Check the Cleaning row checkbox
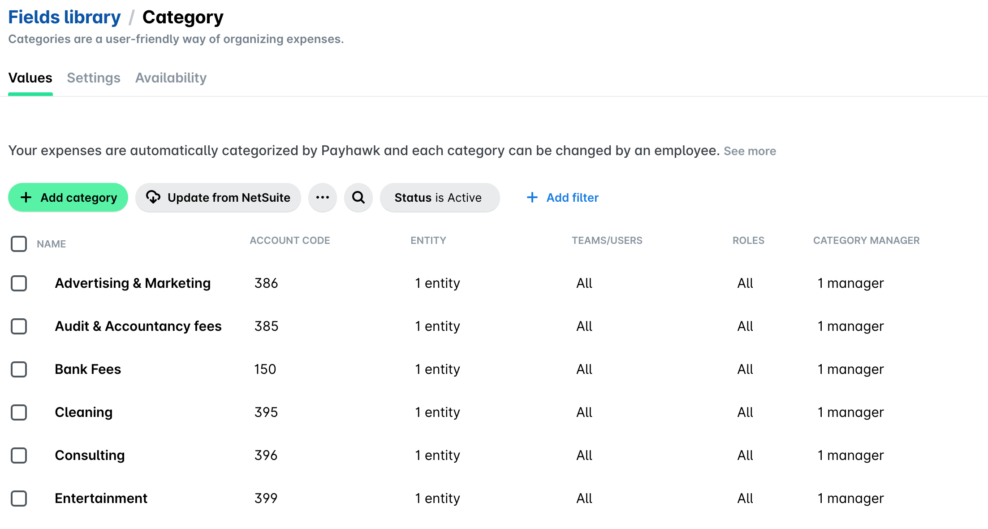The height and width of the screenshot is (529, 988). 19,412
